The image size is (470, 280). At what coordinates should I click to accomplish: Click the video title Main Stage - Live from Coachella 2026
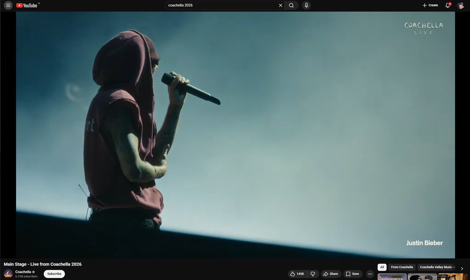[x=43, y=264]
